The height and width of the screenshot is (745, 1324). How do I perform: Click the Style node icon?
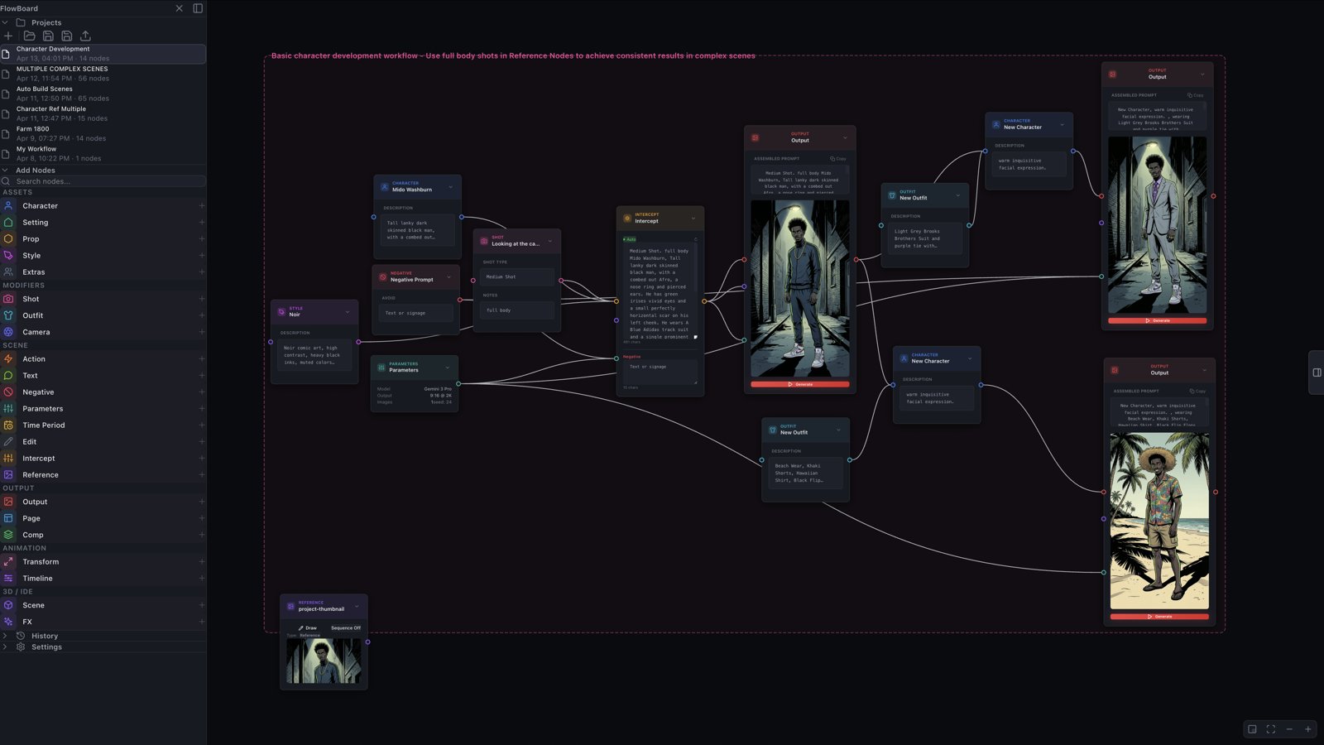pyautogui.click(x=8, y=255)
